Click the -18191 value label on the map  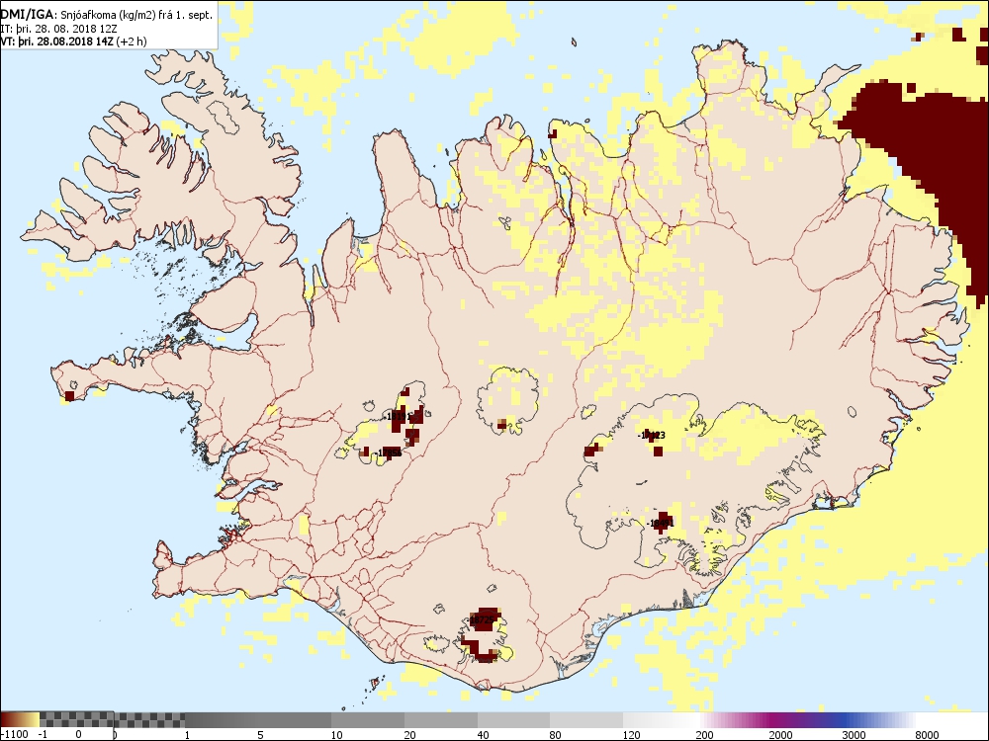click(398, 416)
